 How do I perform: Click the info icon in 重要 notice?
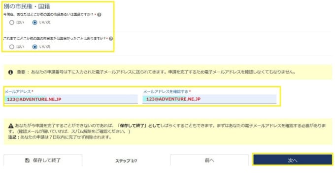[10, 72]
